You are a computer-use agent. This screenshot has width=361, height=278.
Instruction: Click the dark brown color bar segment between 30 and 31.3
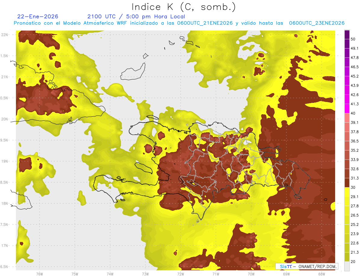pos(347,182)
